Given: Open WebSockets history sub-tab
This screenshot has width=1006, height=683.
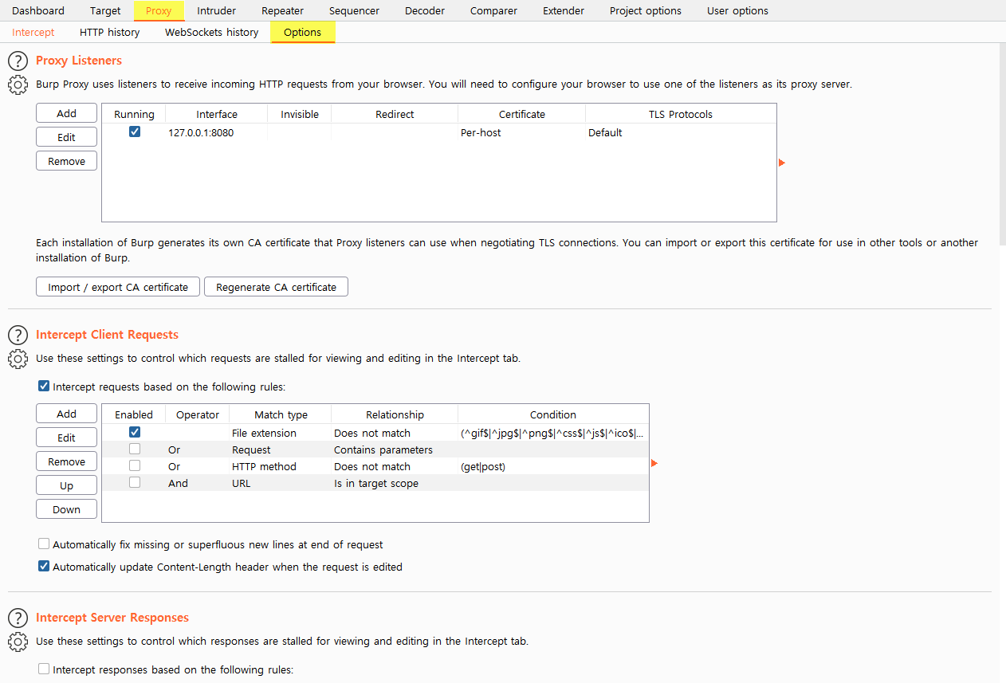Looking at the screenshot, I should (x=212, y=32).
